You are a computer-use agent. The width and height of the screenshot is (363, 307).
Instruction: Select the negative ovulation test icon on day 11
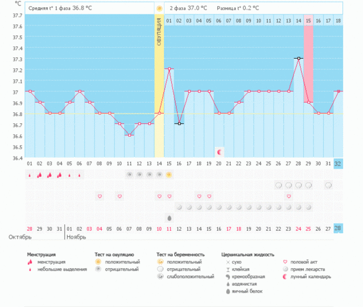[x=129, y=175]
